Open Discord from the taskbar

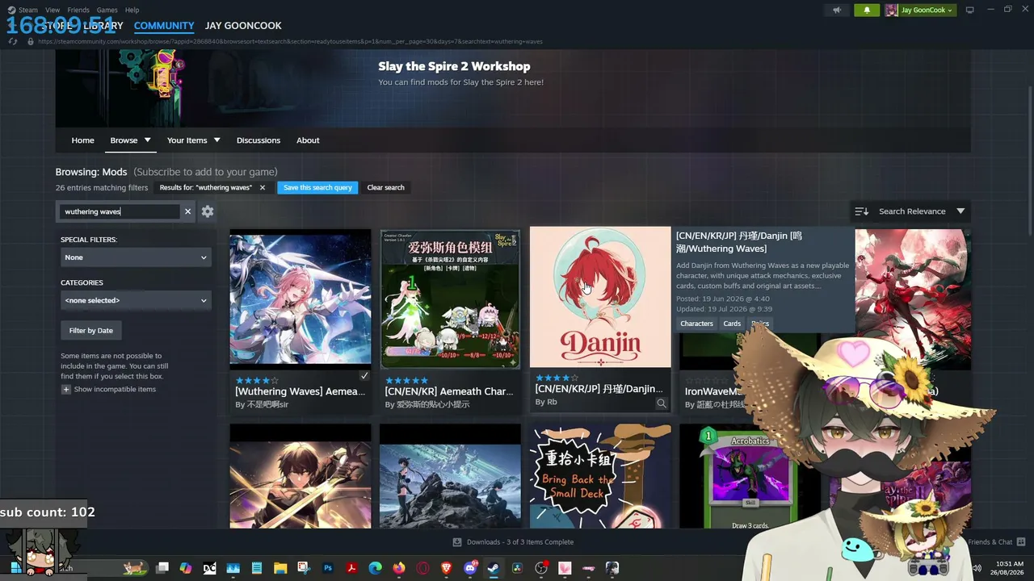[470, 568]
